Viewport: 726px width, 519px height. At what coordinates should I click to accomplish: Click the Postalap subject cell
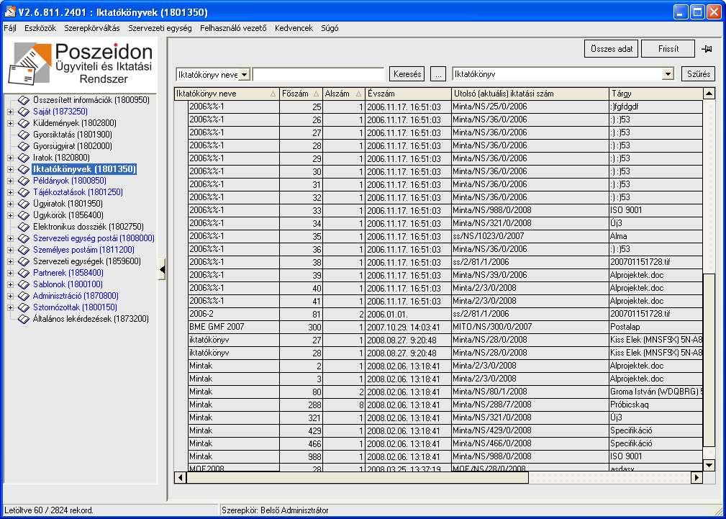(655, 327)
